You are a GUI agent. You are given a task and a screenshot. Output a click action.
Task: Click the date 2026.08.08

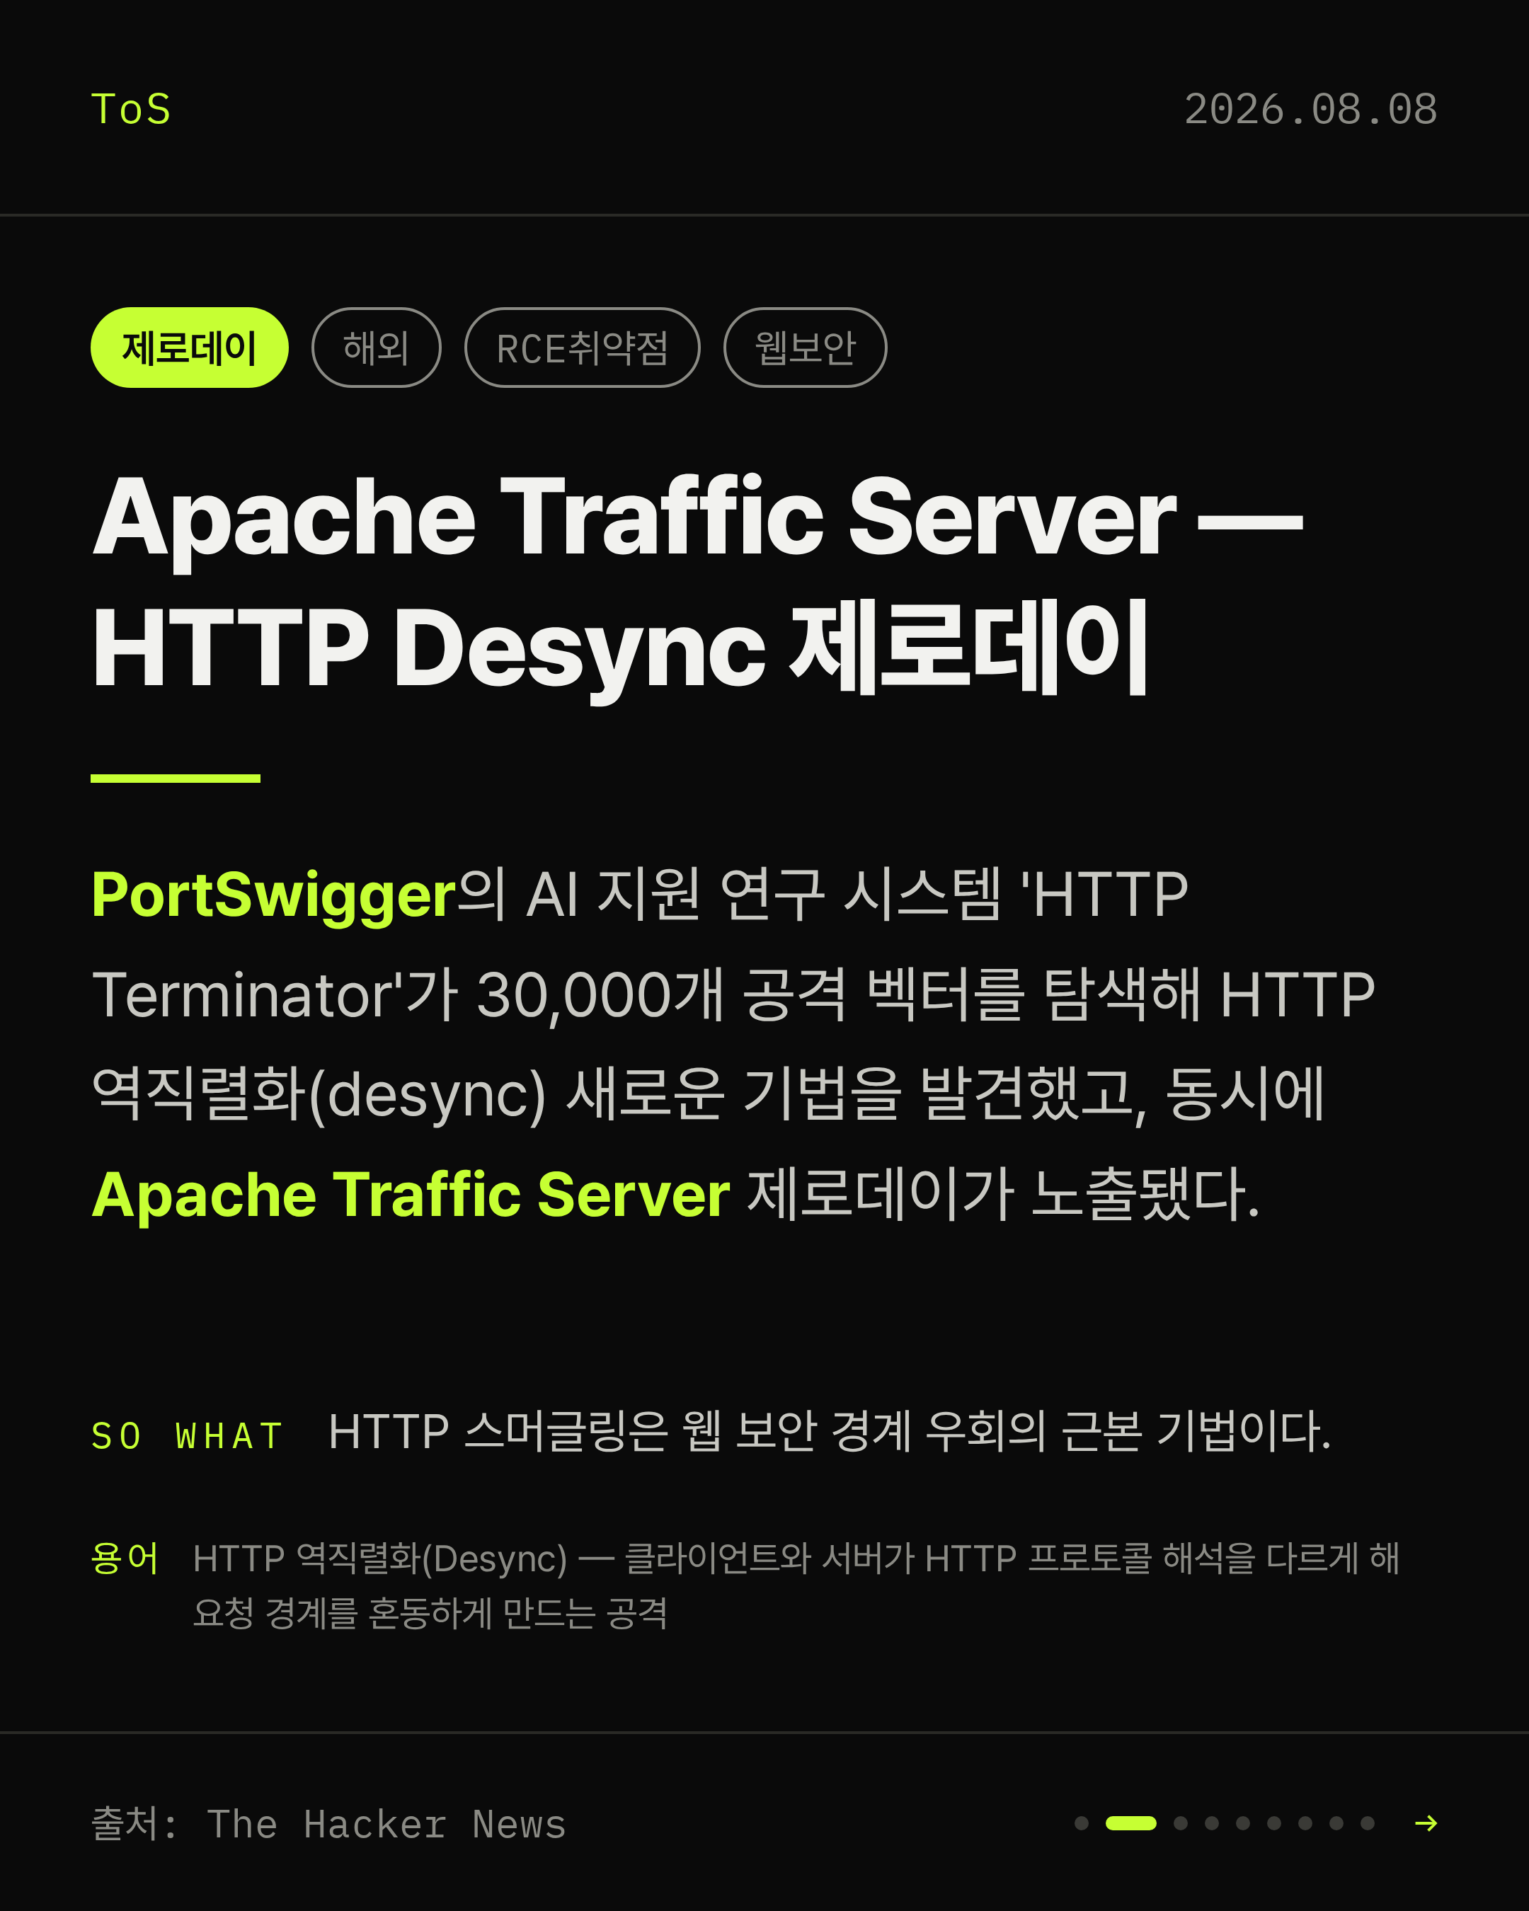pyautogui.click(x=1311, y=109)
